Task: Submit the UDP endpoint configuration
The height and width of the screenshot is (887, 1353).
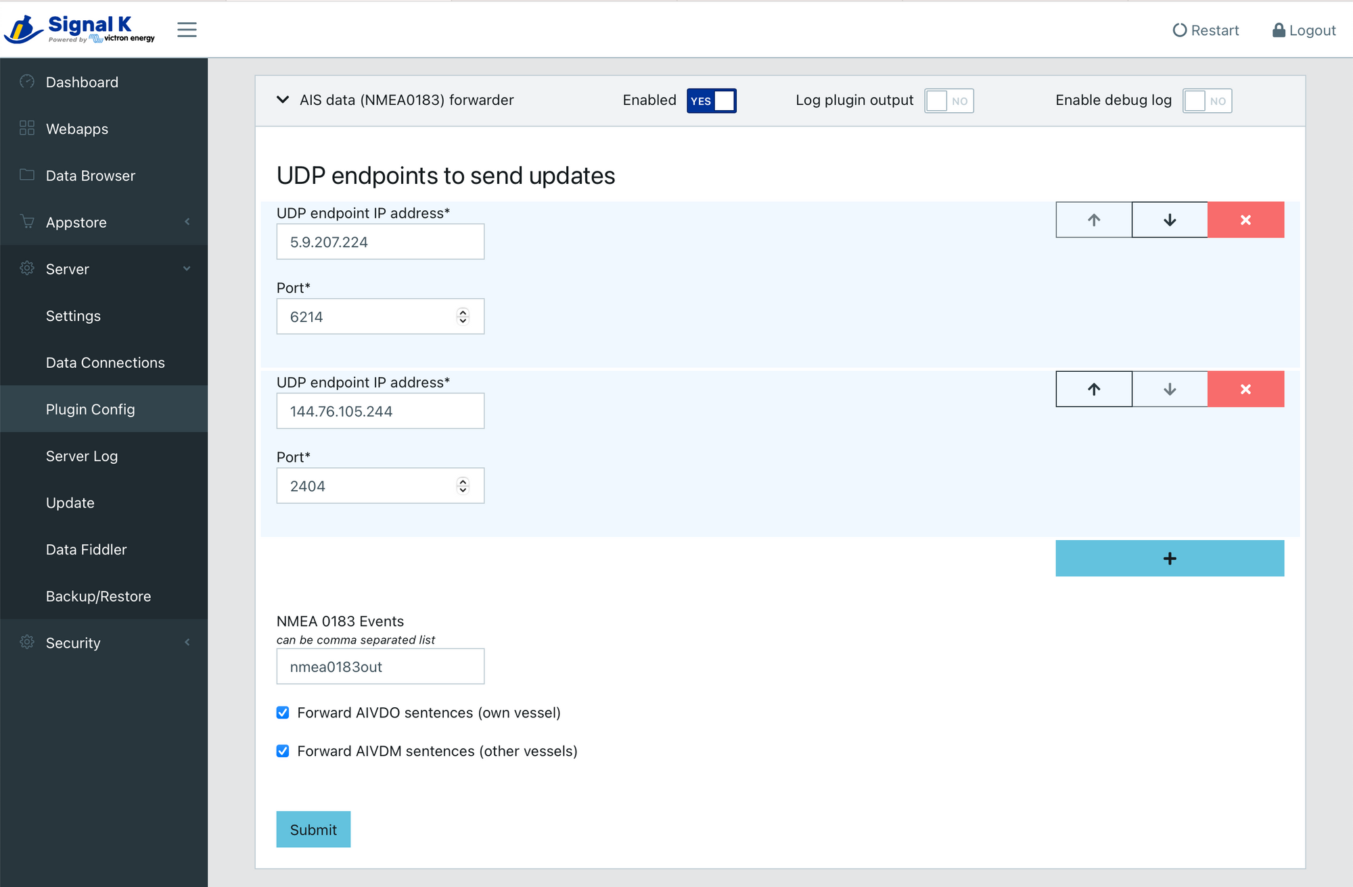Action: pos(313,830)
